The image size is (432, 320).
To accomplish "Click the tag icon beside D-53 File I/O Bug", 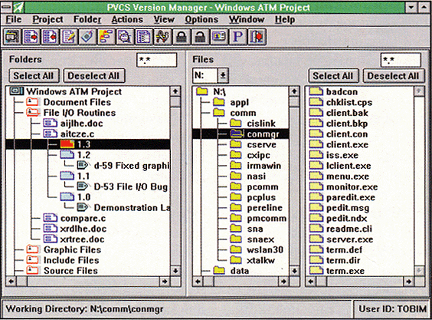I will tap(83, 186).
